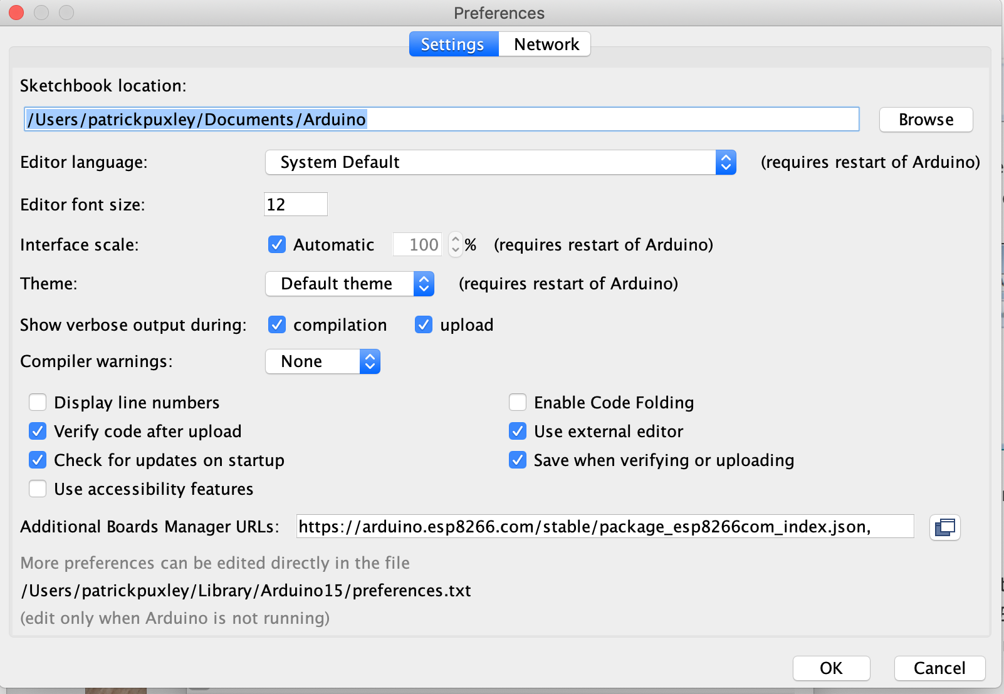Click the interface scale percentage stepper
The width and height of the screenshot is (1004, 694).
click(x=456, y=244)
